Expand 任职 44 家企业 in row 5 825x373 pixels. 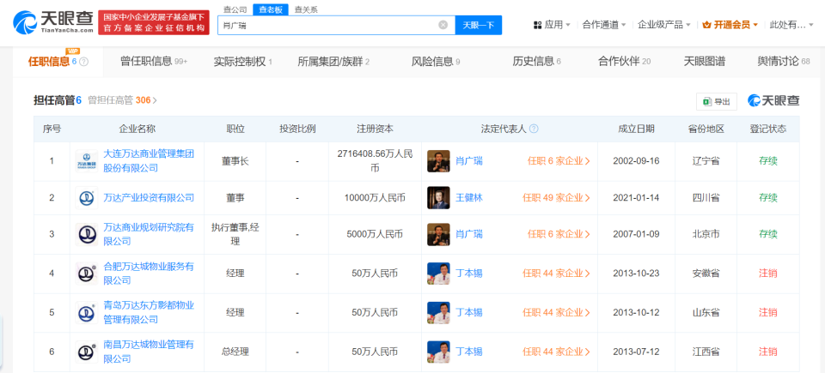tap(557, 313)
